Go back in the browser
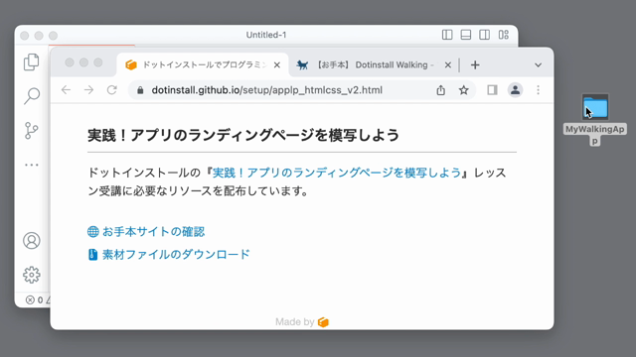Screen dimensions: 636x357 pyautogui.click(x=66, y=90)
